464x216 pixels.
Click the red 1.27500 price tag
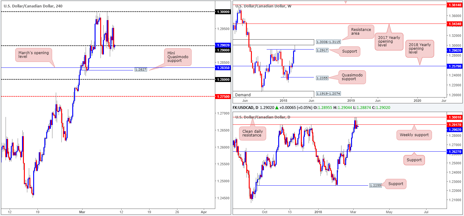coord(223,96)
